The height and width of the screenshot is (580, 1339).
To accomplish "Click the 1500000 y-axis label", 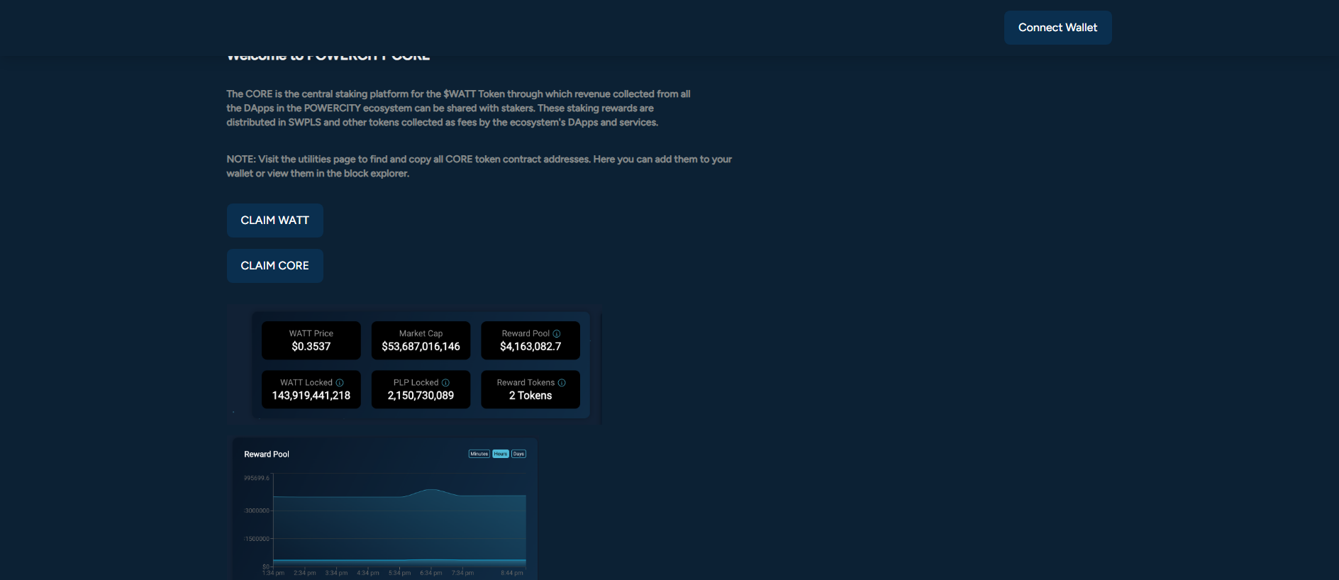I will tap(257, 539).
